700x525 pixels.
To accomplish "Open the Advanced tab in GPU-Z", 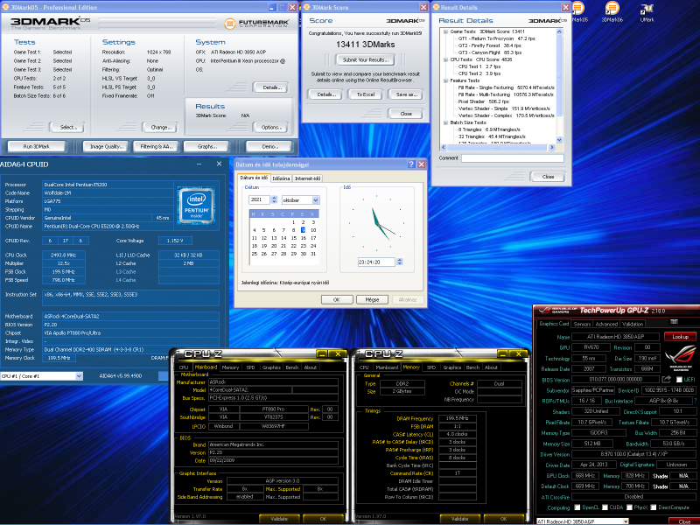I will [x=606, y=324].
